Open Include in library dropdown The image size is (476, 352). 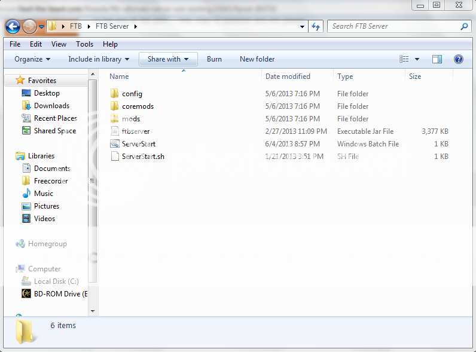pyautogui.click(x=99, y=59)
